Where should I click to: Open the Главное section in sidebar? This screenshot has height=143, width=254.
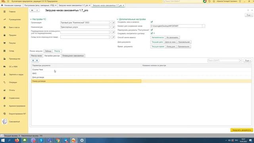coord(12,12)
